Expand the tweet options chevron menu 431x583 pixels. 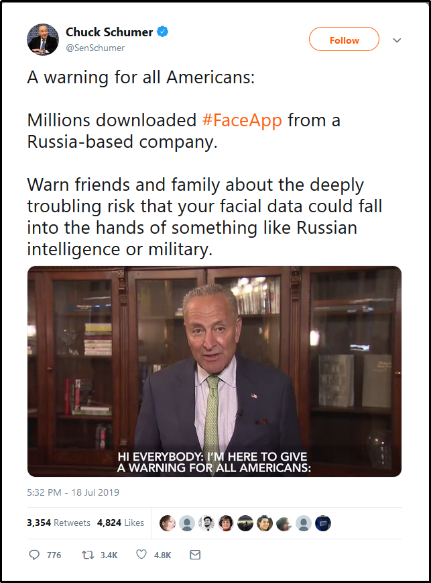[397, 40]
